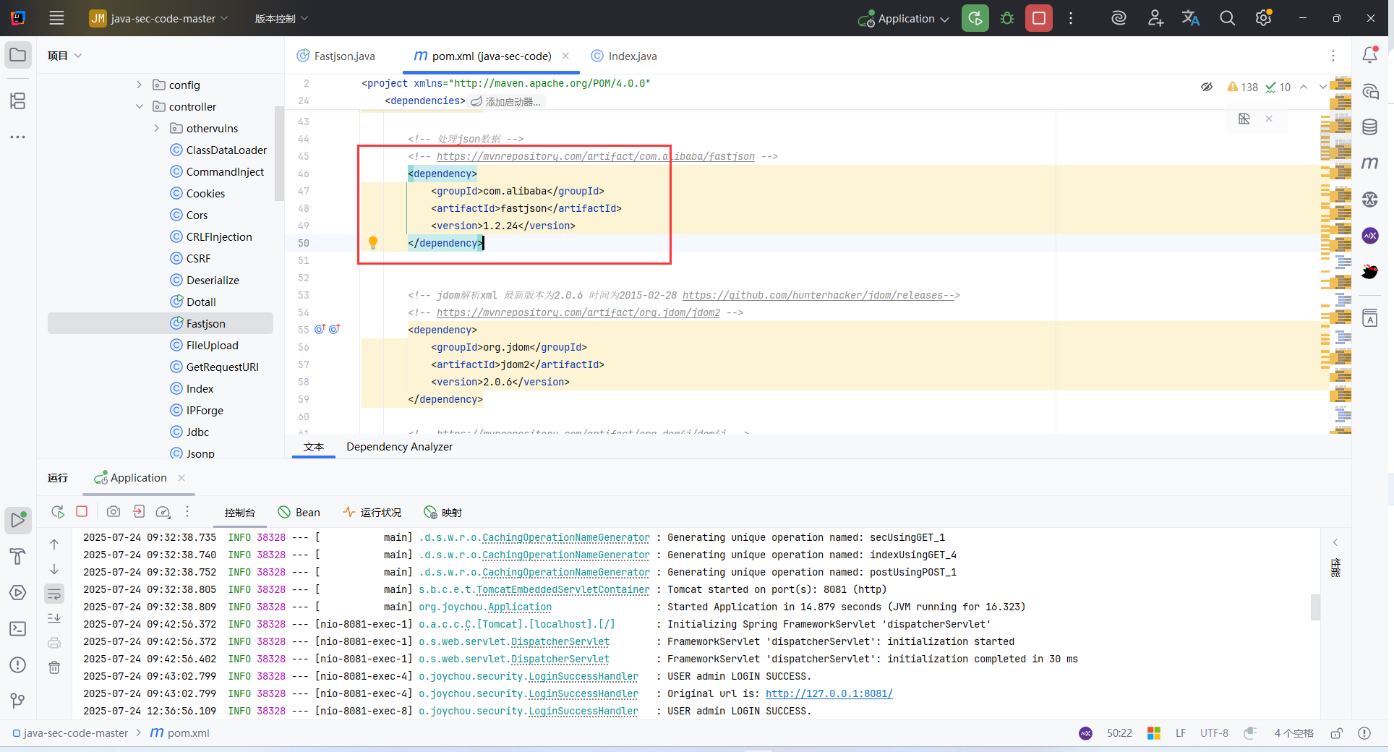1394x752 pixels.
Task: Open the AI assistant swirl icon
Action: coord(1119,18)
